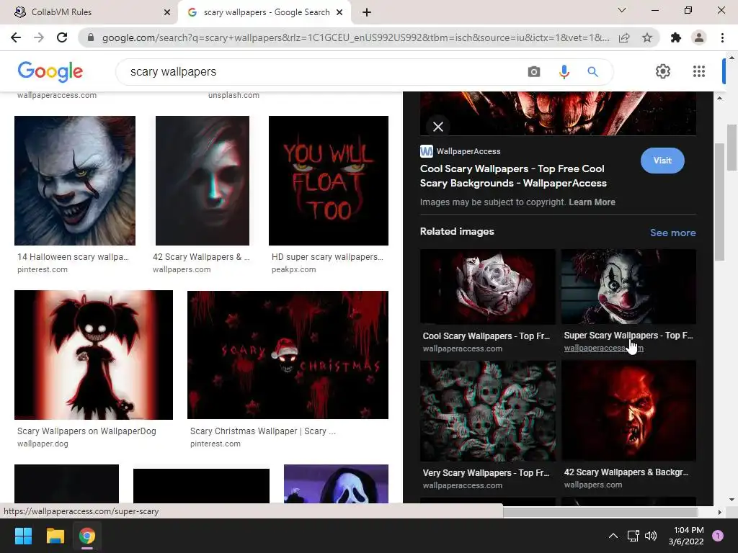The height and width of the screenshot is (553, 738).
Task: Click the forward navigation arrow
Action: point(39,37)
